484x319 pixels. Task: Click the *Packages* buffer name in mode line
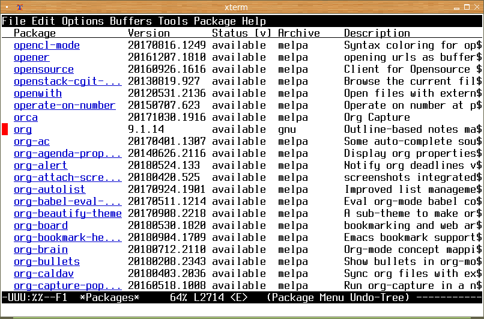109,298
